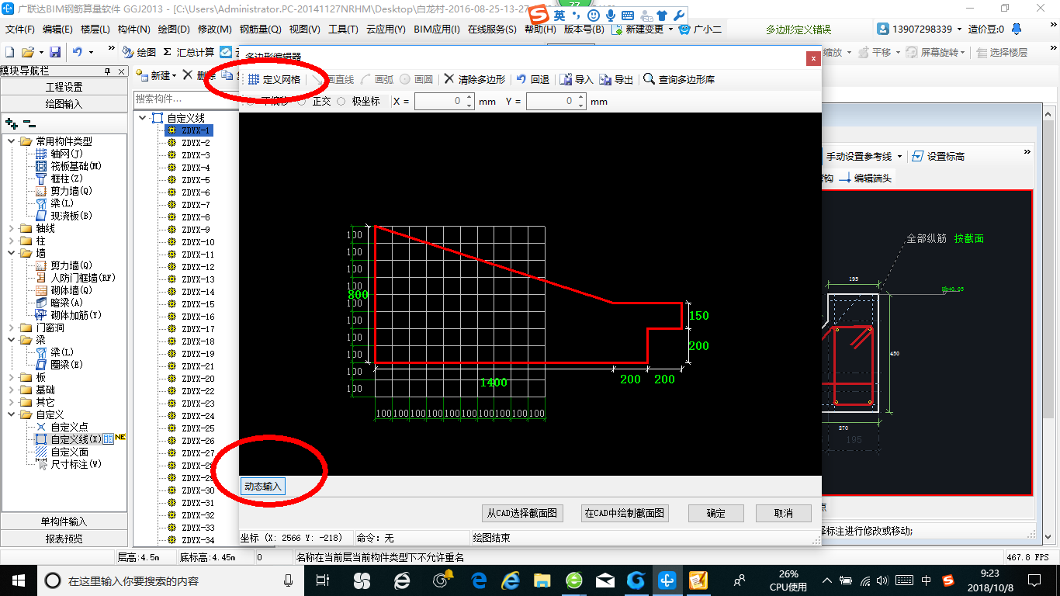This screenshot has width=1060, height=596.
Task: Click the Y coordinate input field
Action: tap(556, 102)
